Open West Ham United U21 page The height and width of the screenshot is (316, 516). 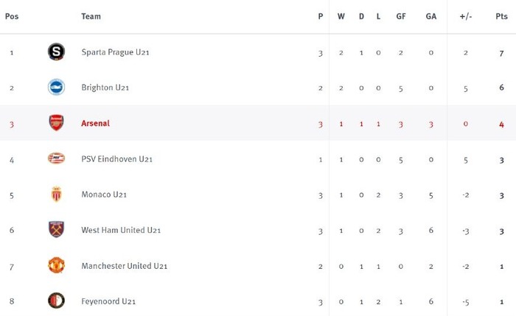(x=121, y=230)
